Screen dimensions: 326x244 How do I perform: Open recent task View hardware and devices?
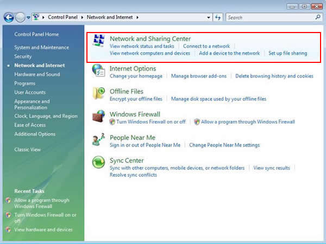pyautogui.click(x=43, y=230)
